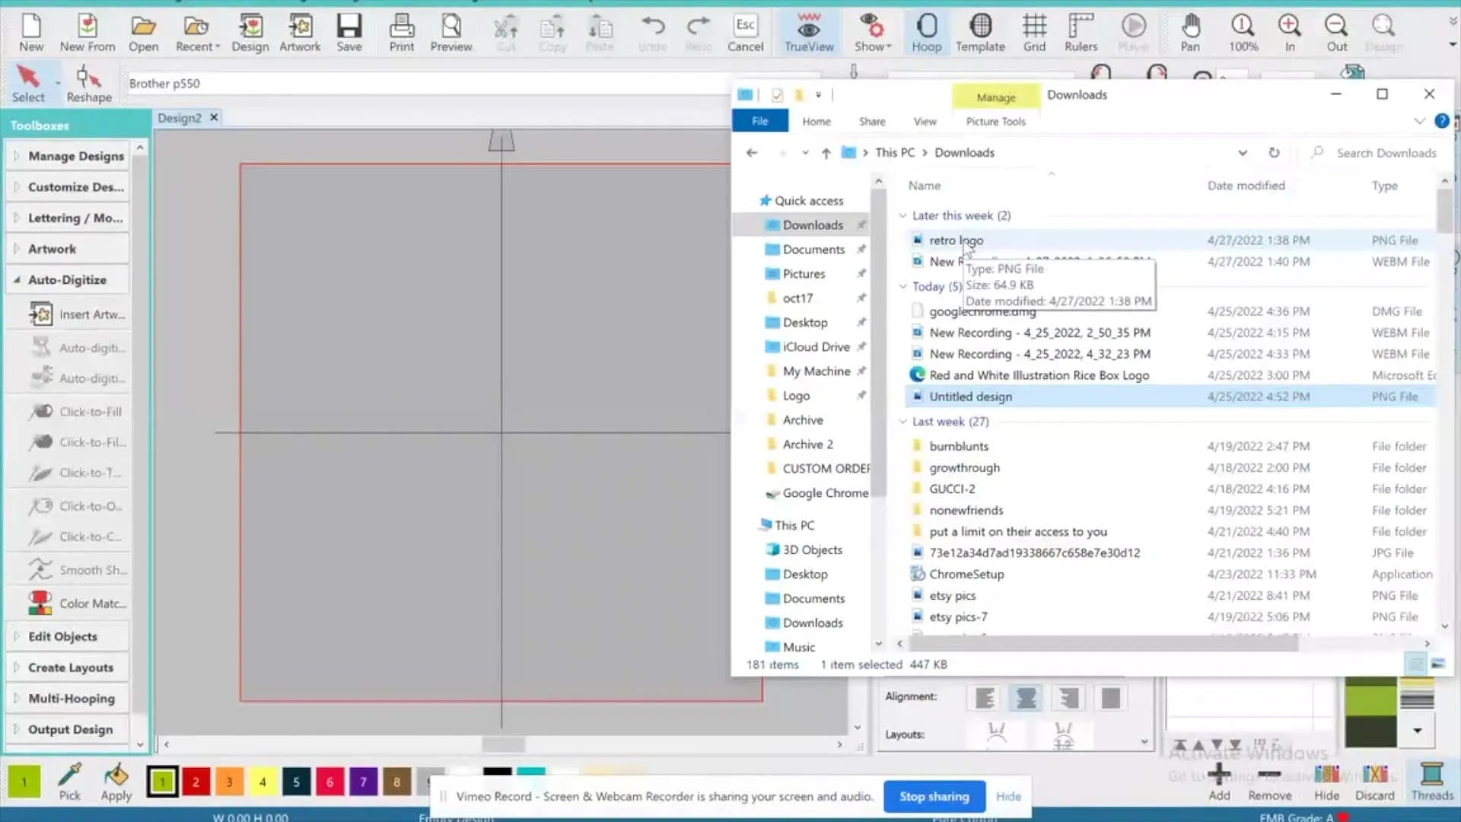Toggle the Rulers display
Viewport: 1461px width, 822px height.
pyautogui.click(x=1081, y=33)
